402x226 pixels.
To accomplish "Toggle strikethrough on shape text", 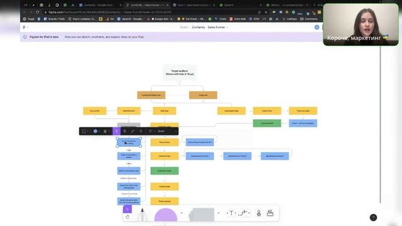I will (x=124, y=131).
